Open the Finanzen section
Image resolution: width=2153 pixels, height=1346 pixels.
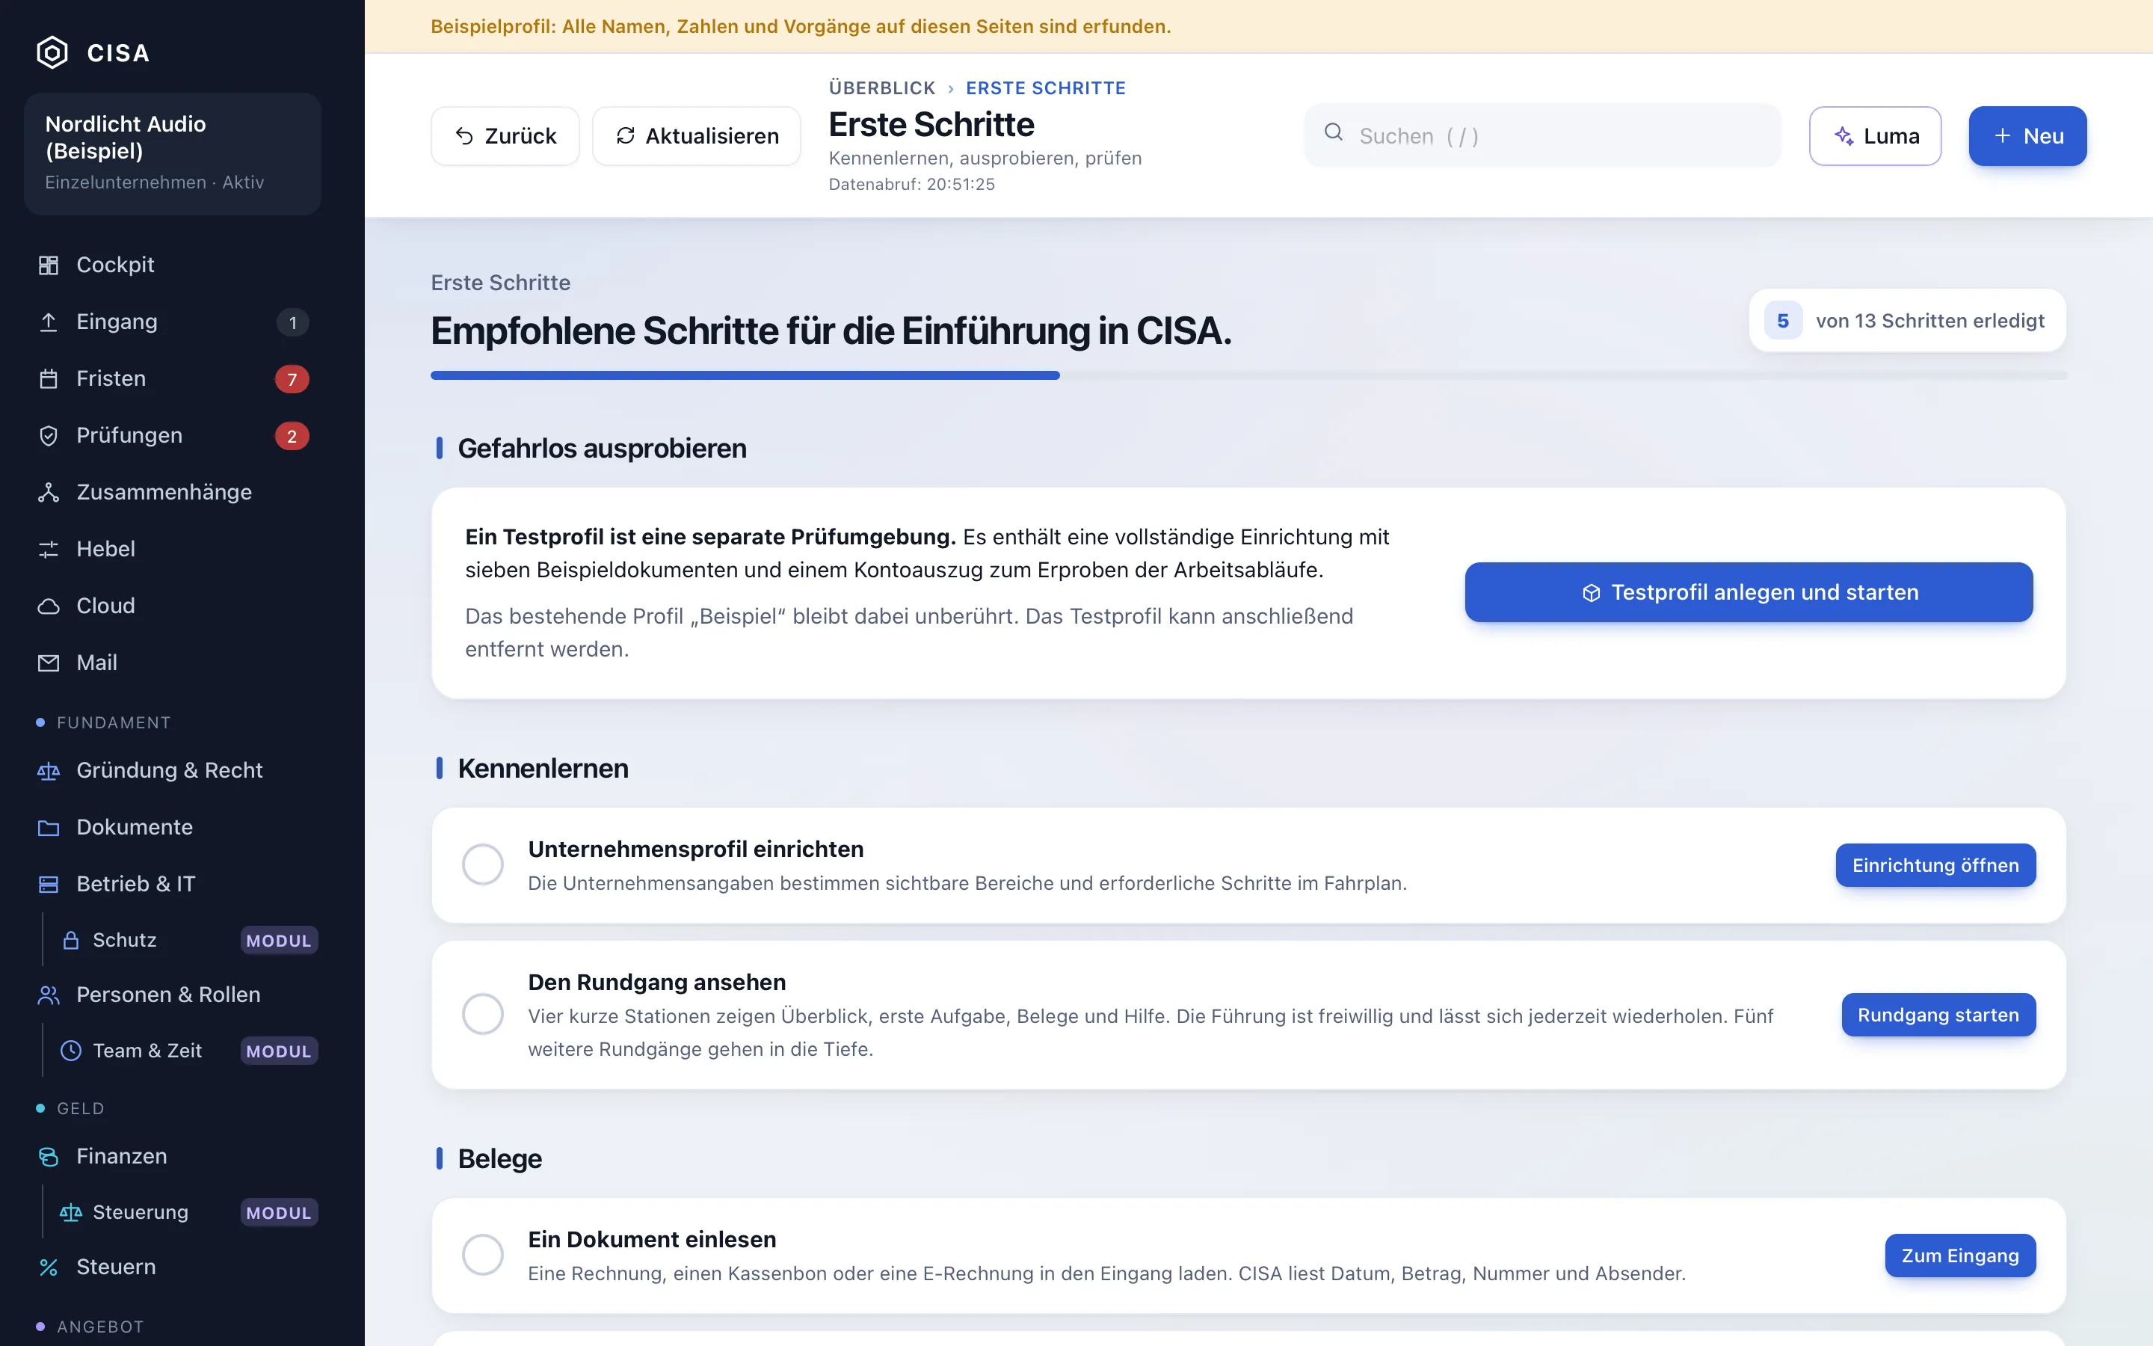click(x=172, y=1155)
